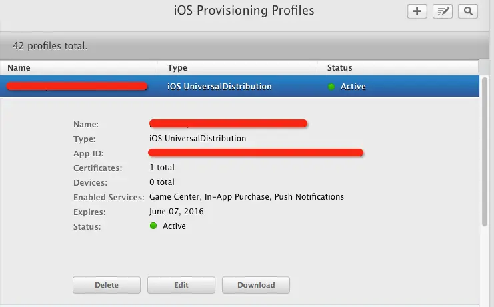Image resolution: width=494 pixels, height=307 pixels.
Task: Click the "Devices:" label
Action: point(90,182)
